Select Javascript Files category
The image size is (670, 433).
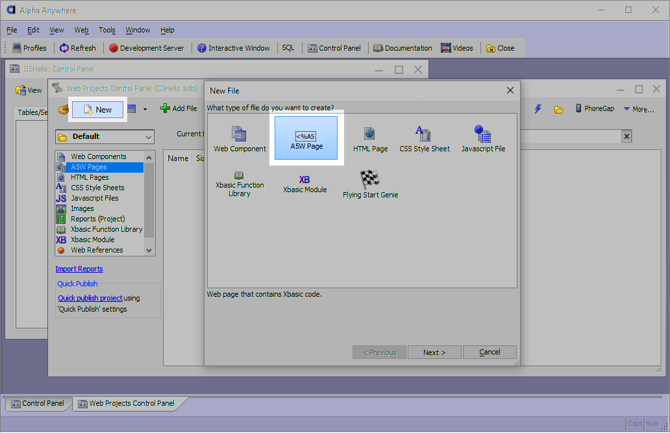[x=99, y=198]
